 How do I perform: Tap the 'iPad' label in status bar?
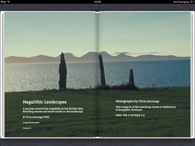(3, 2)
